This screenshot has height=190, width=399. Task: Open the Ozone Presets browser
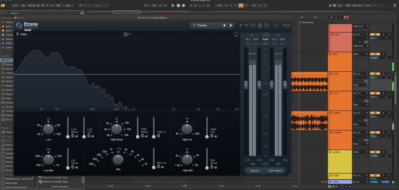pos(202,25)
